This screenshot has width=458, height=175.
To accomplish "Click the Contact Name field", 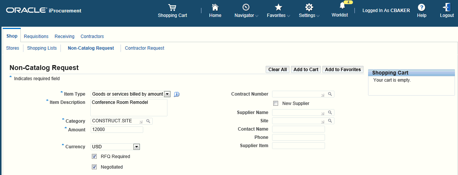I will pos(299,129).
